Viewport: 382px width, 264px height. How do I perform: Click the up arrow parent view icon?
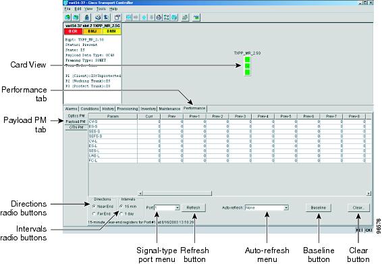point(144,18)
